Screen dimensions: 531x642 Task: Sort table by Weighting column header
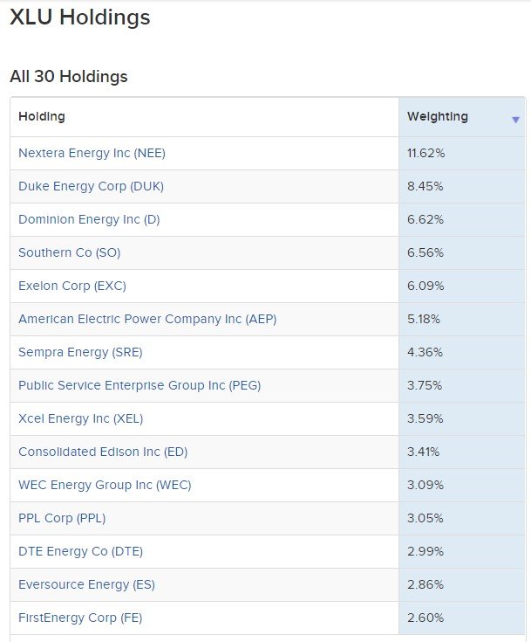(x=438, y=116)
